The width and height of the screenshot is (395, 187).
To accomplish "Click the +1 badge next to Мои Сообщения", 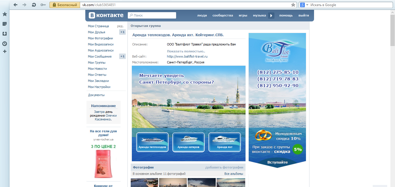I will pos(122,56).
